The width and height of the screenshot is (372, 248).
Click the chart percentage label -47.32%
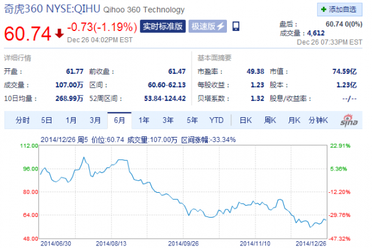(x=339, y=239)
